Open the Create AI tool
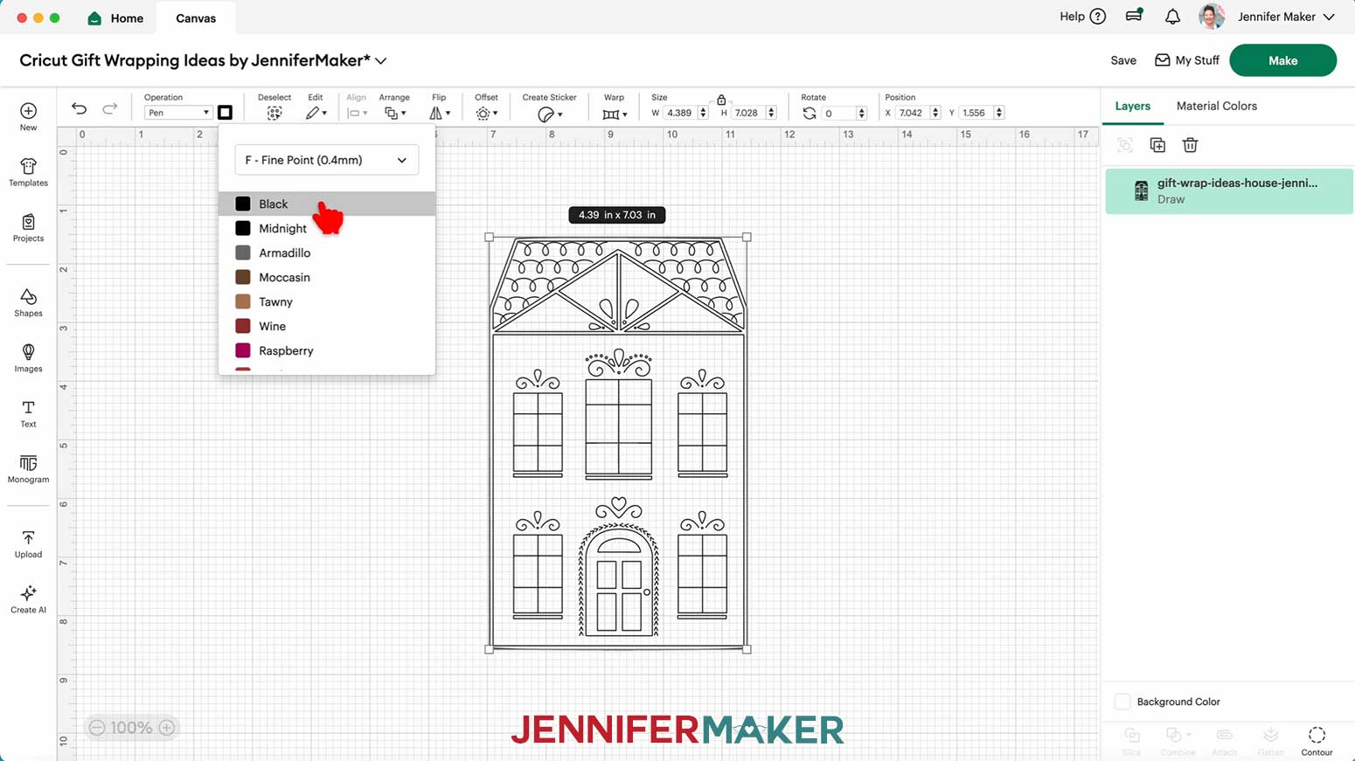Image resolution: width=1355 pixels, height=761 pixels. (28, 593)
